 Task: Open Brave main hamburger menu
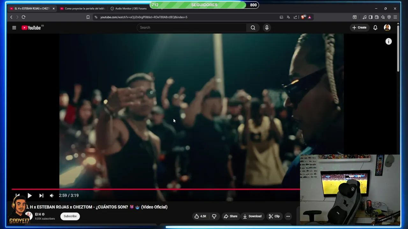pos(395,17)
